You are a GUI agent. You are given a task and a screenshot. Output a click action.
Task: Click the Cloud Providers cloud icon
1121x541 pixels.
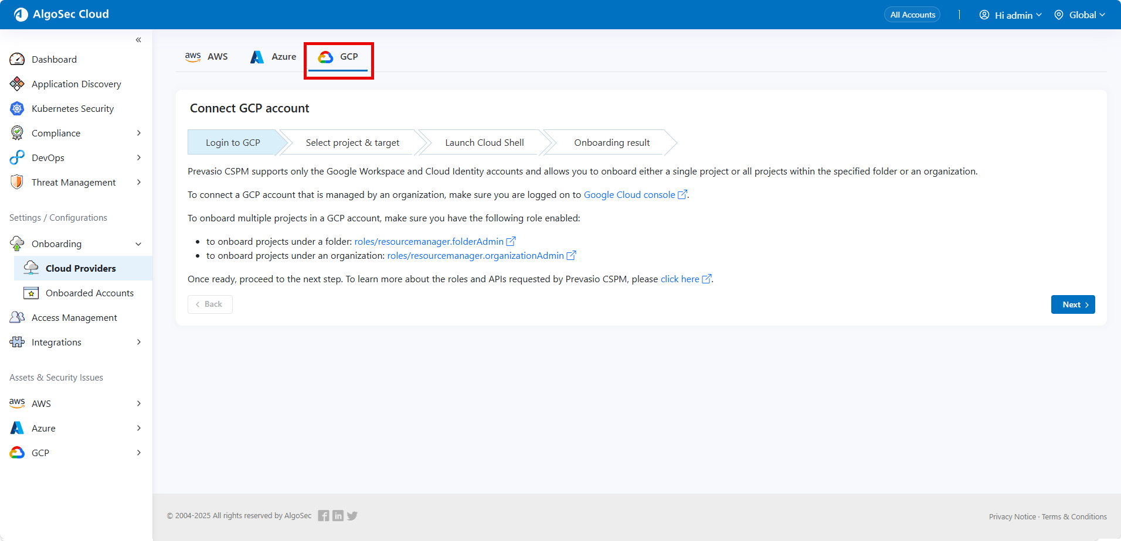pos(31,268)
